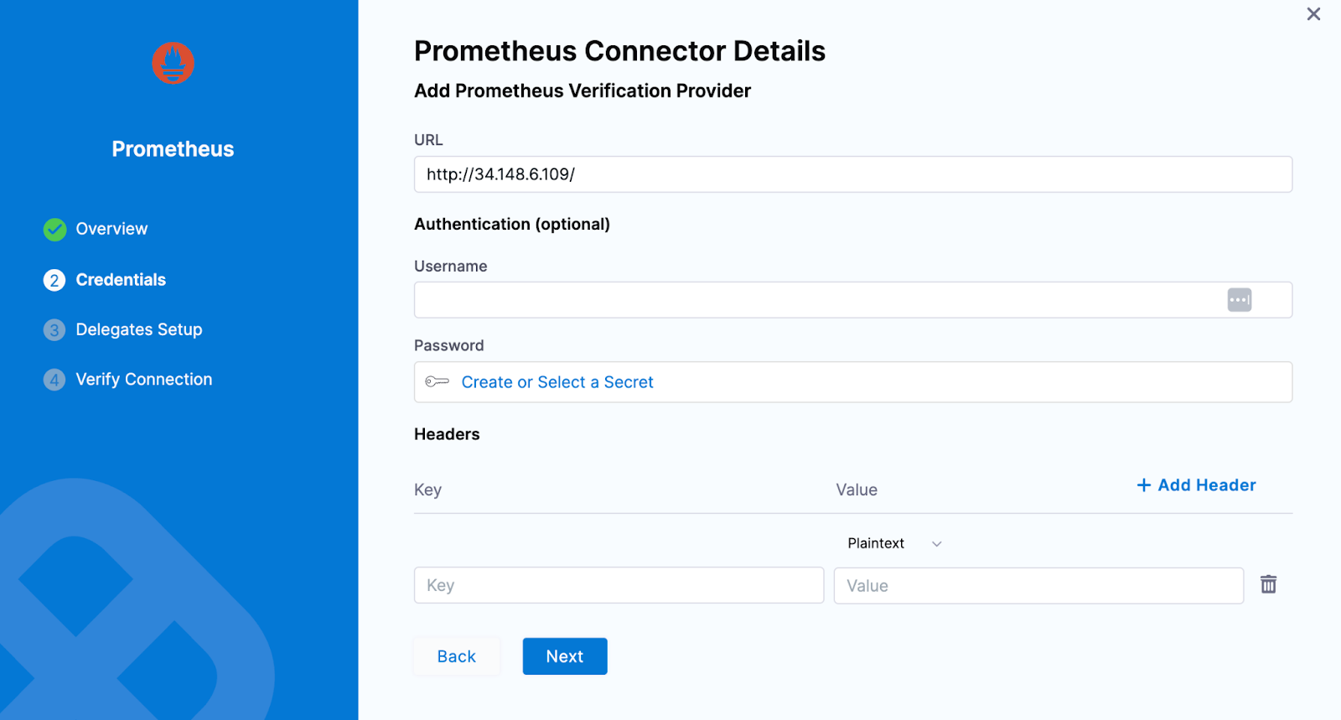Click the key icon in the Password field
1341x720 pixels.
click(x=437, y=381)
